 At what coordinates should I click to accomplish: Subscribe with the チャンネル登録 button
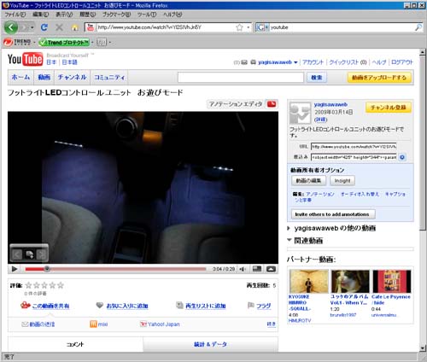click(389, 108)
